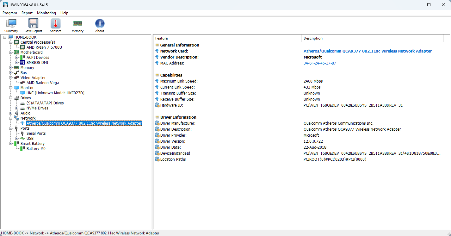Expand the Audio tree node
The image size is (451, 236).
(x=11, y=113)
